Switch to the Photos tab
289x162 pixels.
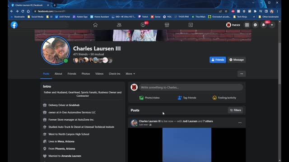click(x=86, y=74)
